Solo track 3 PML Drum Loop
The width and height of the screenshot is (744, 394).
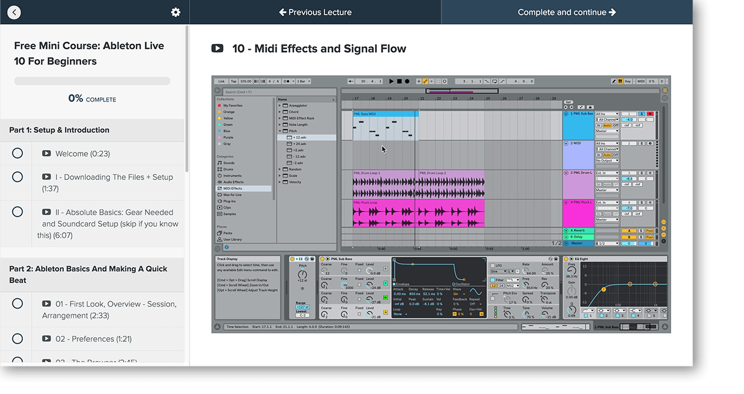click(642, 173)
